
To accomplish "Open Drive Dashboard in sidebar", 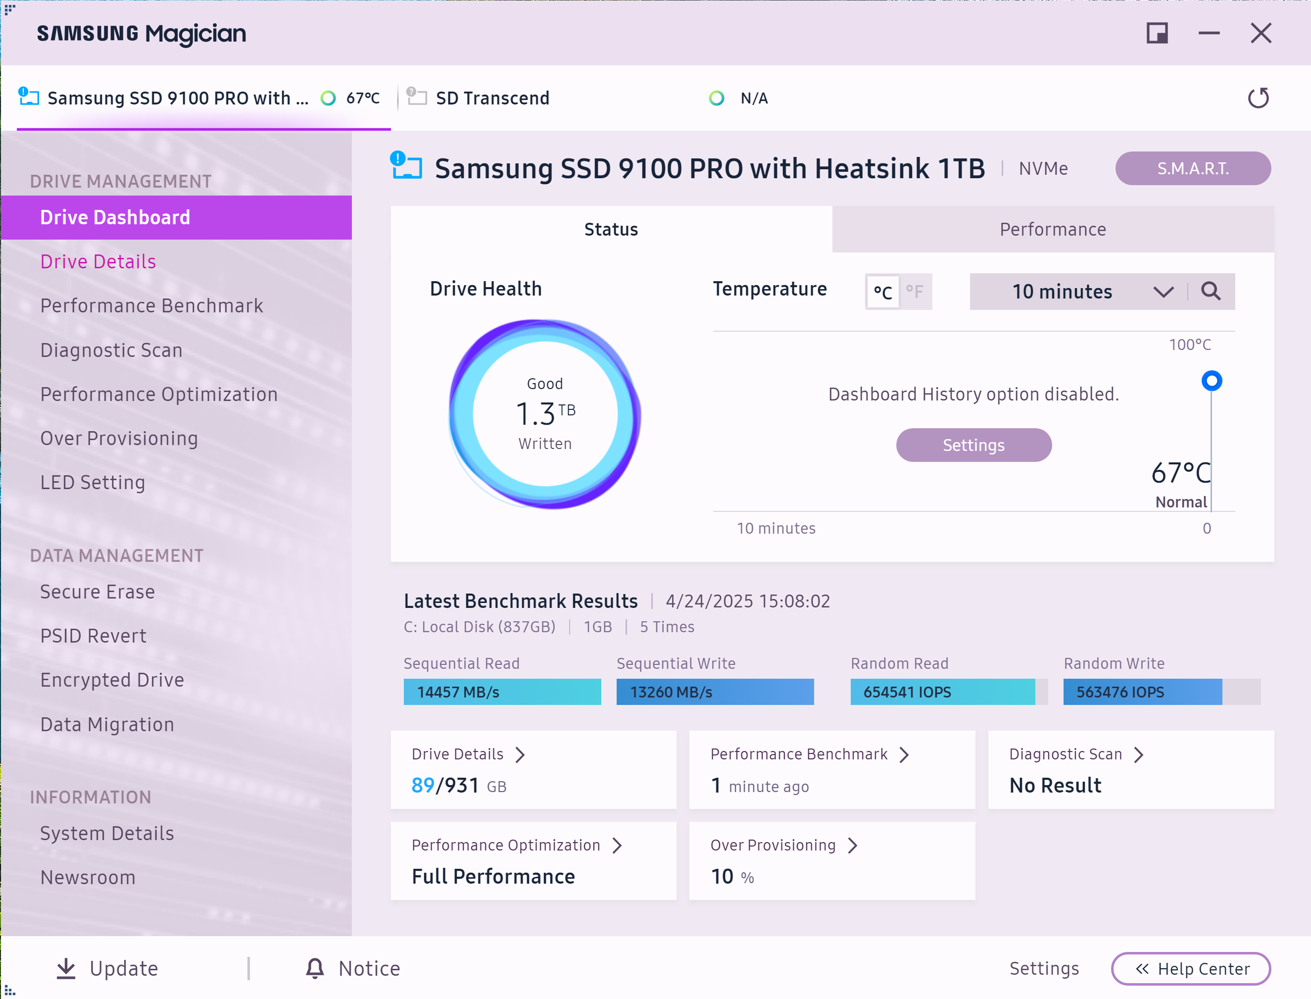I will pyautogui.click(x=176, y=218).
